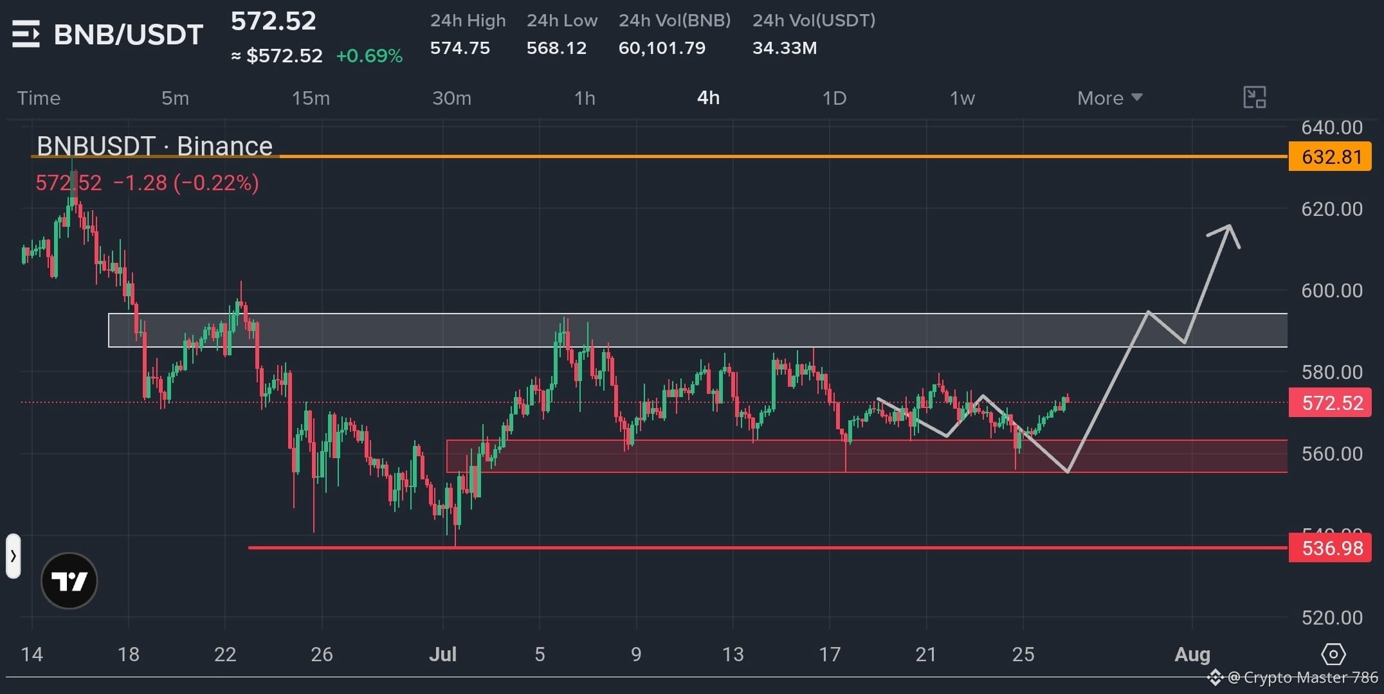Switch to the 1h timeframe
Viewport: 1384px width, 694px height.
coord(585,98)
